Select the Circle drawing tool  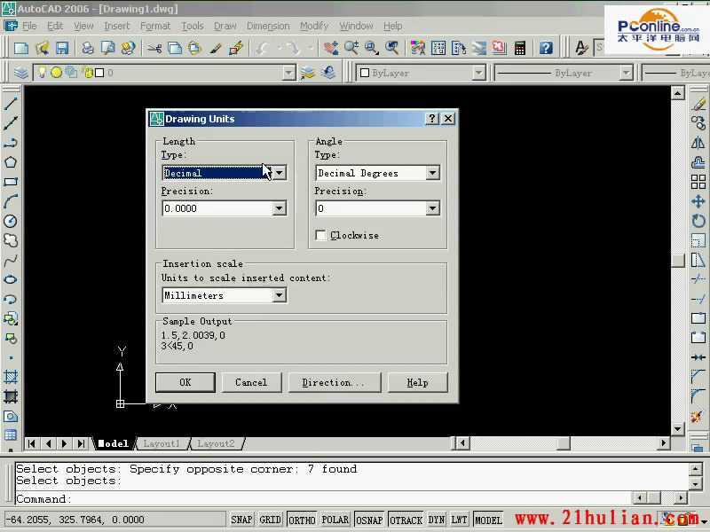(x=11, y=221)
